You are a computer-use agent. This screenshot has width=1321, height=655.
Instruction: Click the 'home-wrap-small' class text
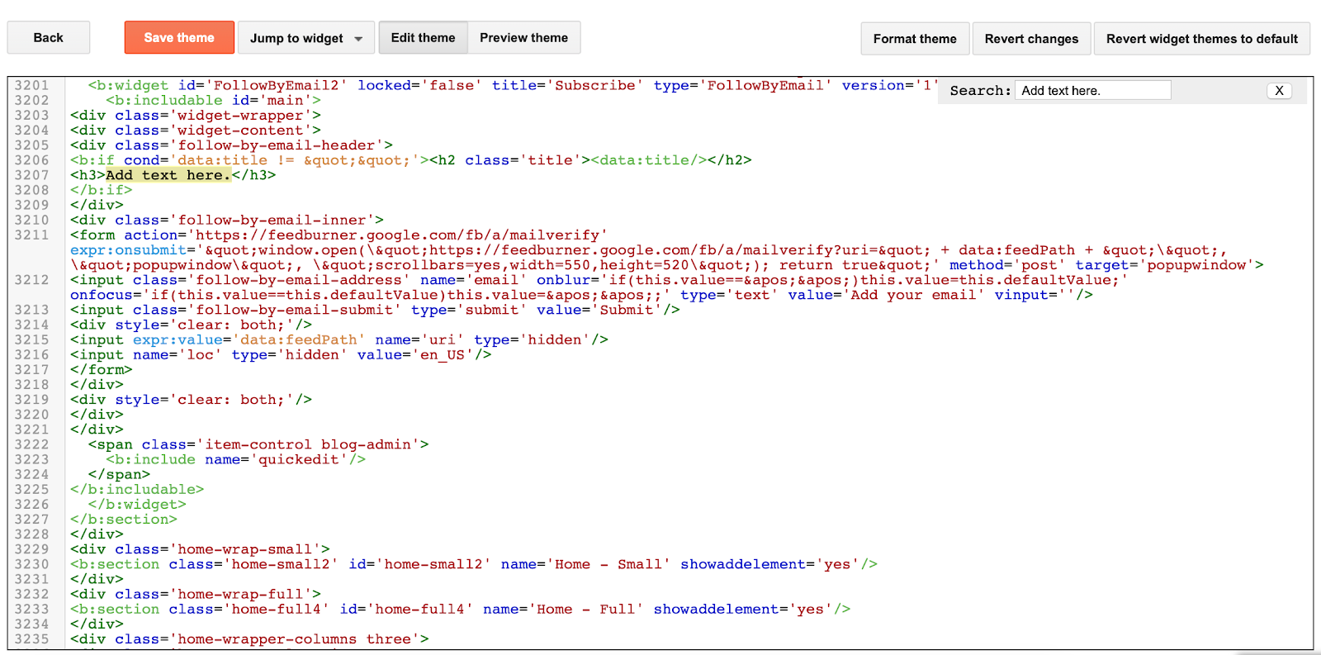tap(245, 549)
